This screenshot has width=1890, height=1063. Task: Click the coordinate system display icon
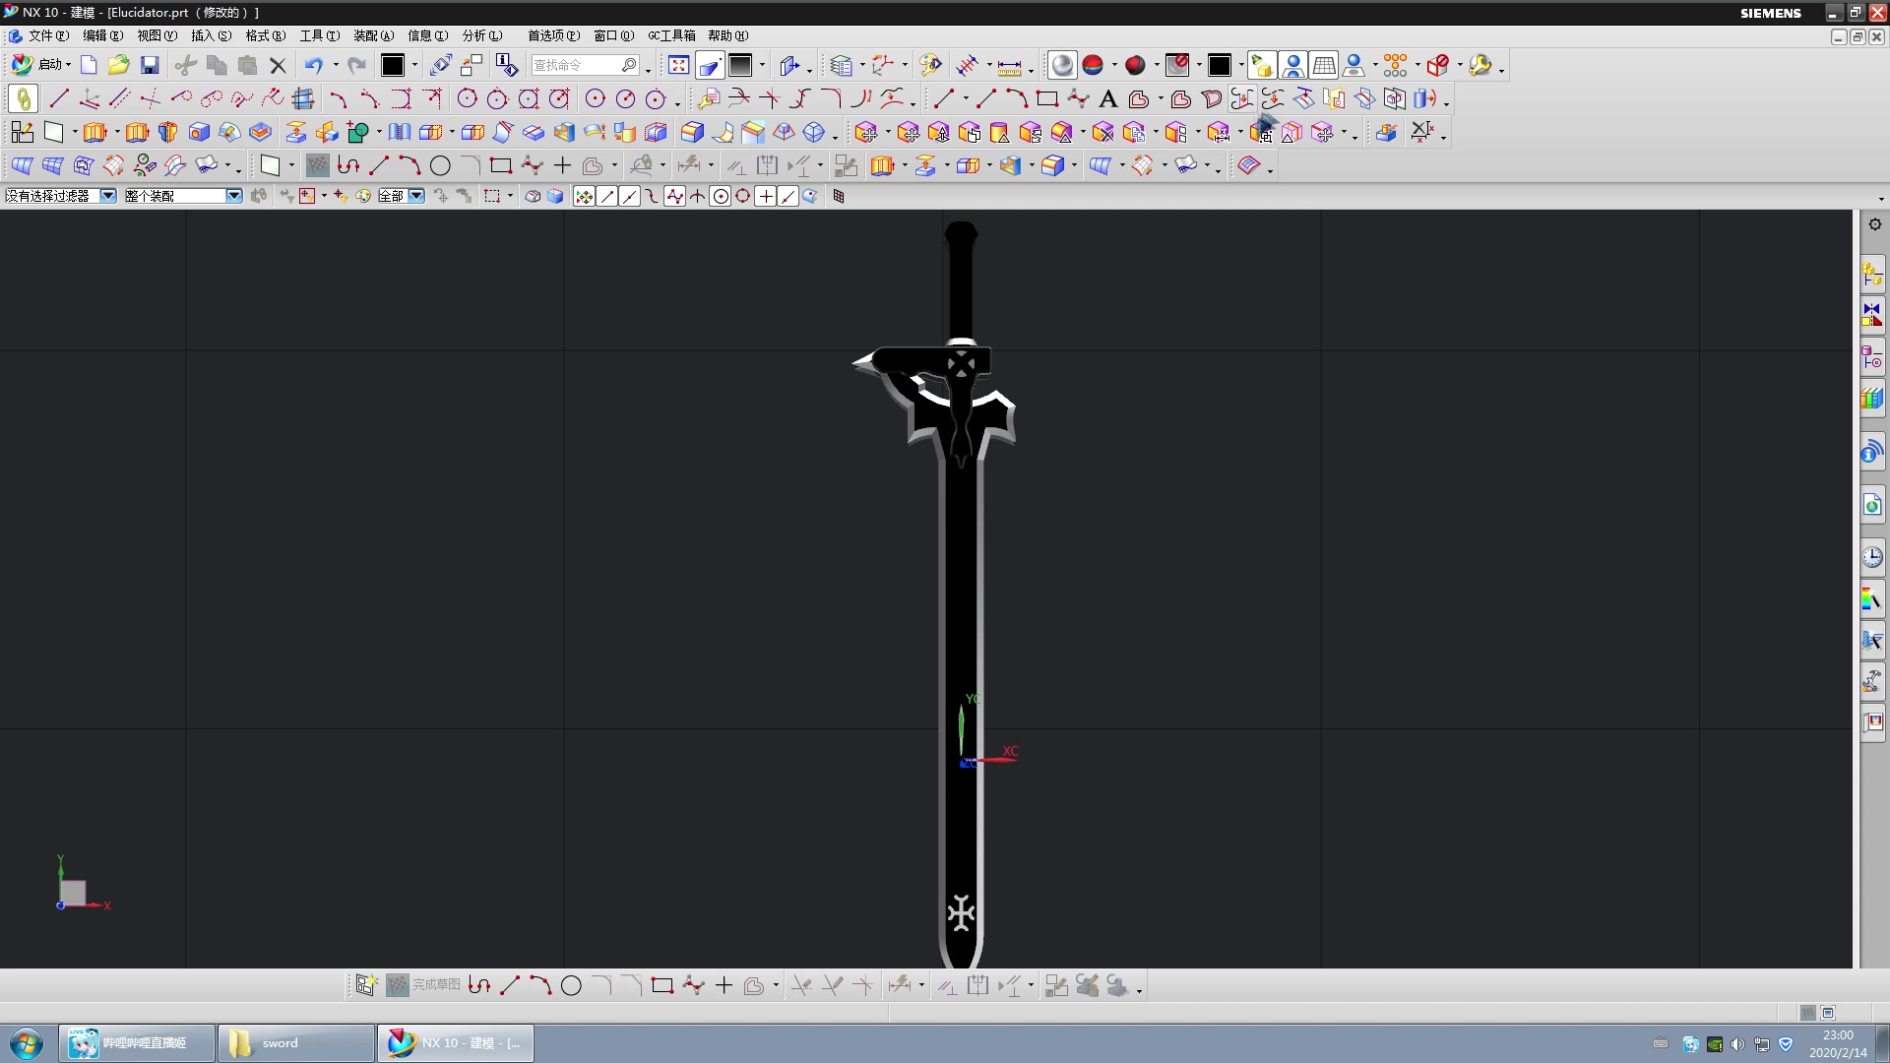pos(72,889)
